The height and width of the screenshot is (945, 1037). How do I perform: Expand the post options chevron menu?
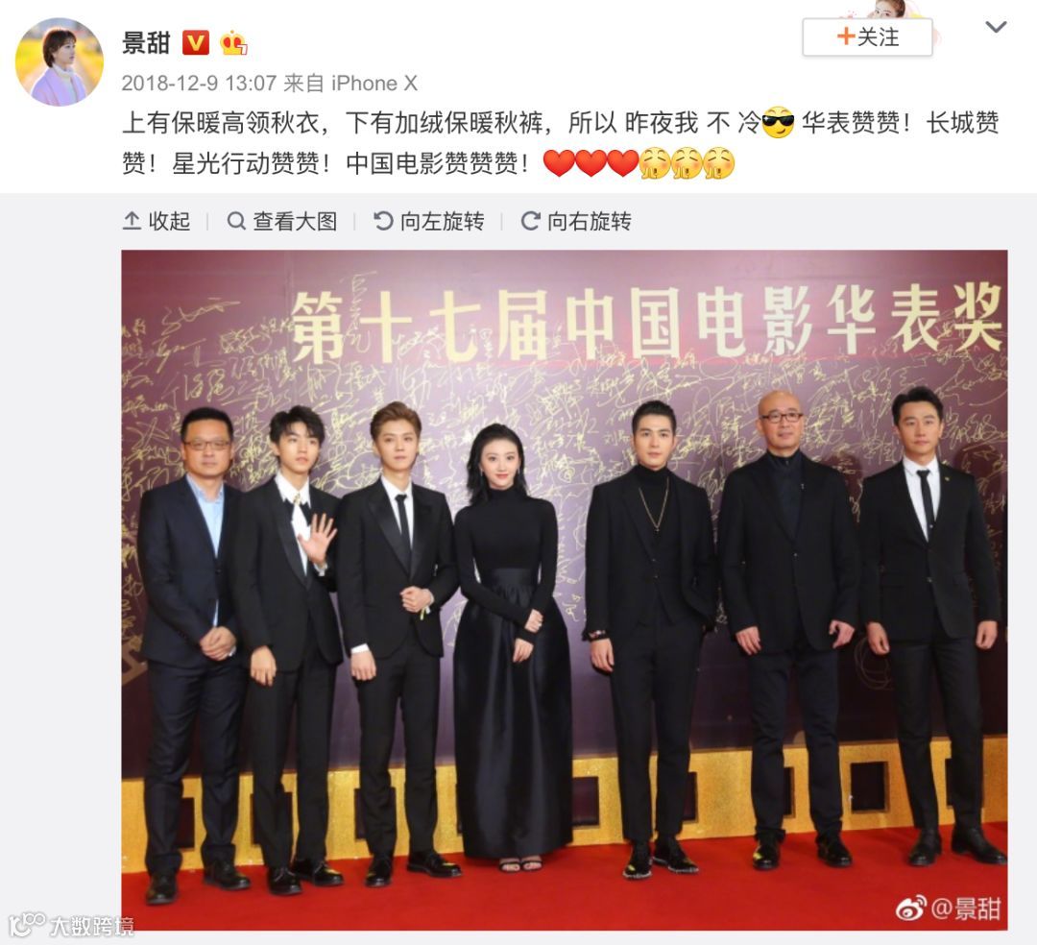[x=996, y=27]
